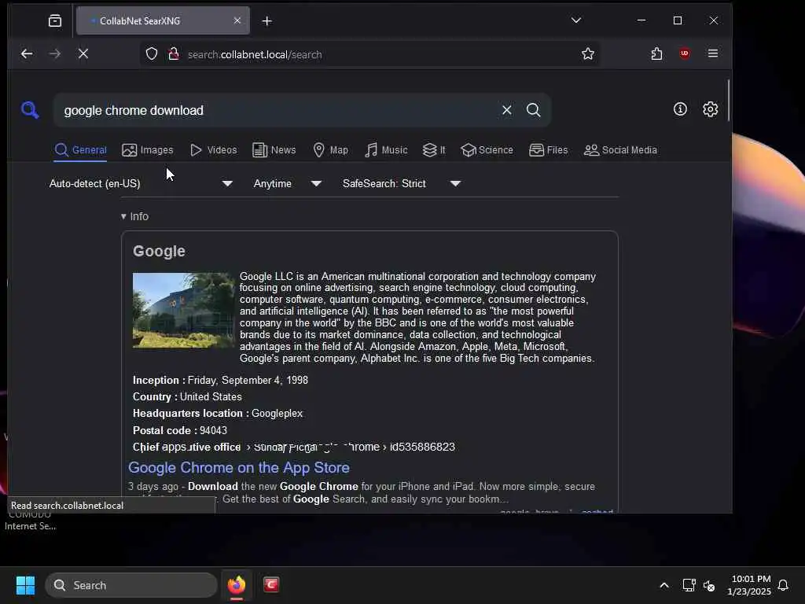Switch to the Files category
Image resolution: width=805 pixels, height=604 pixels.
pos(548,150)
